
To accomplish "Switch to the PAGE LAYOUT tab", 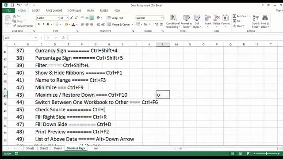I will tap(54, 11).
